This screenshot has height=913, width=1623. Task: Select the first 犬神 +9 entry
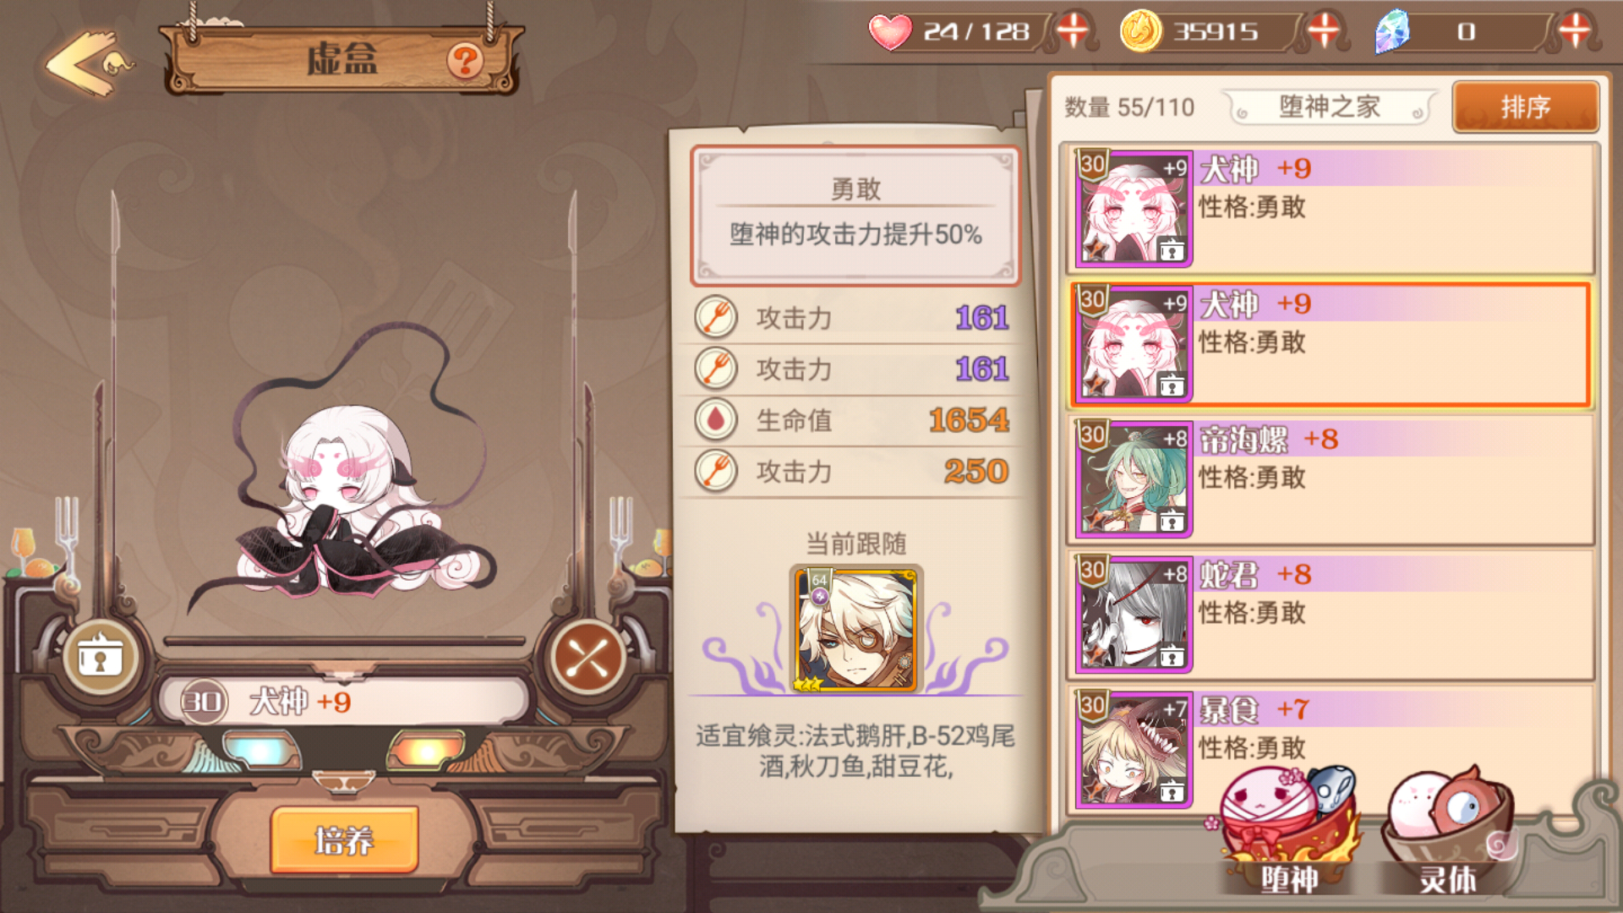(x=1329, y=209)
